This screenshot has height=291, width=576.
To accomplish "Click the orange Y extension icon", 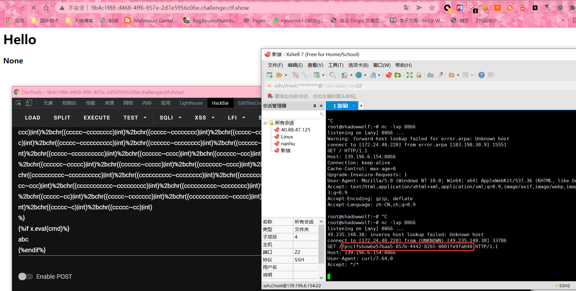I will point(497,8).
